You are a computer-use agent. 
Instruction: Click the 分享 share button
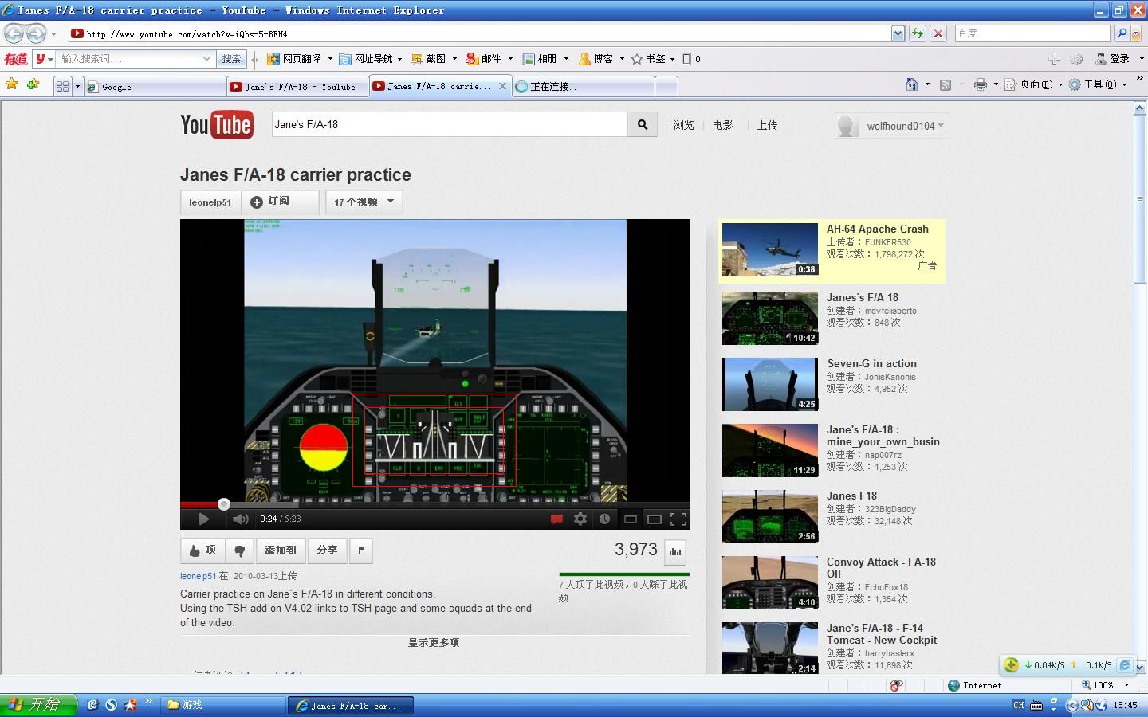(327, 550)
